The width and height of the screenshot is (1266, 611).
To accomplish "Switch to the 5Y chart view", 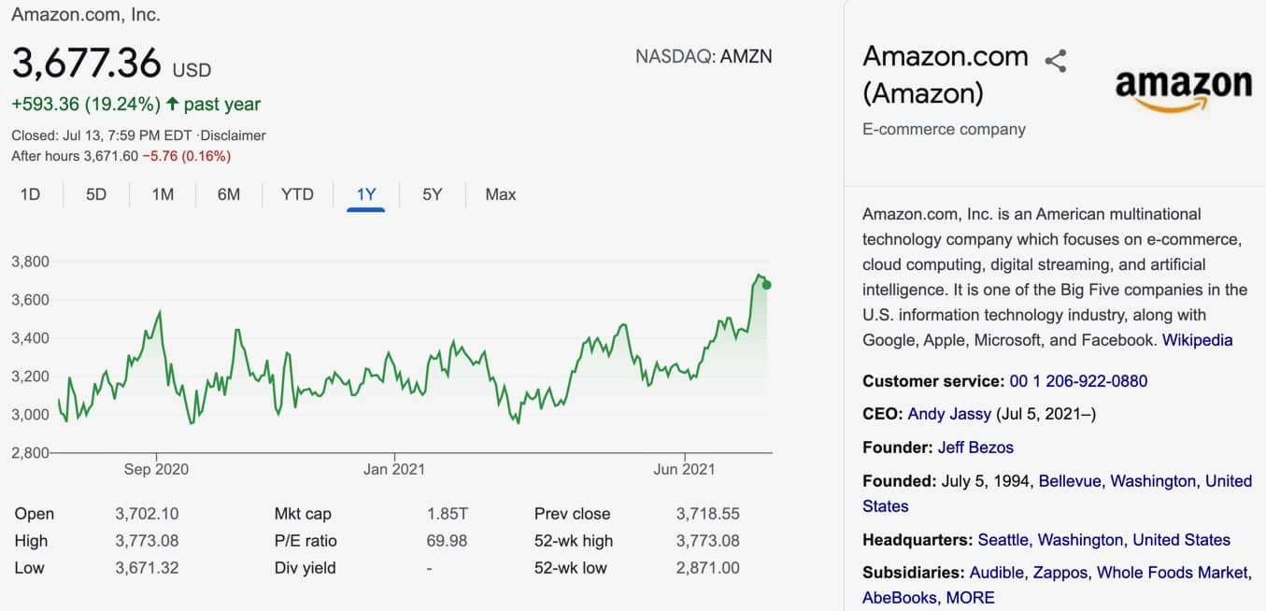I will (432, 194).
